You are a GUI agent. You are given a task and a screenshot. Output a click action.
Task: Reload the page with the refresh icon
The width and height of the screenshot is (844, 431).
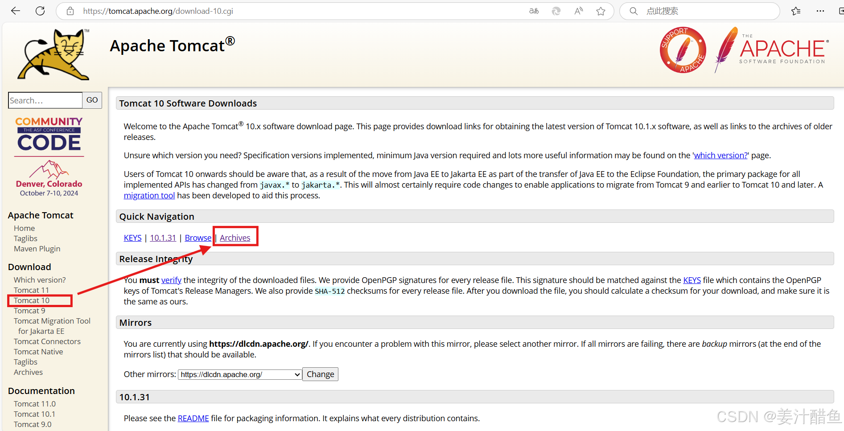click(x=40, y=11)
